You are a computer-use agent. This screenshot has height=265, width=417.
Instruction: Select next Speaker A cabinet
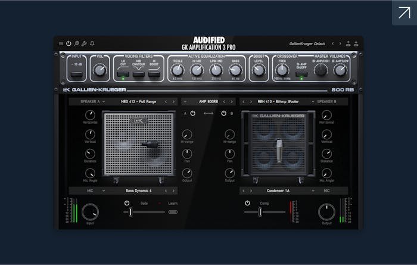coord(173,102)
